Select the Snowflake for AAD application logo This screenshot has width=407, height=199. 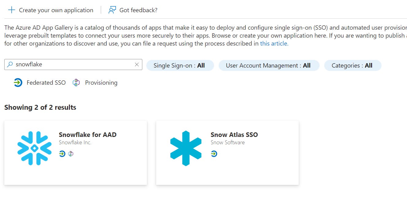pos(35,148)
